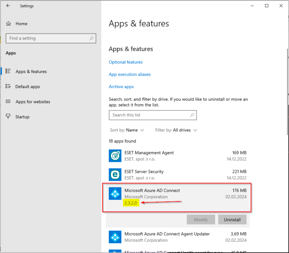Close the Settings window
The width and height of the screenshot is (289, 253).
click(x=281, y=6)
